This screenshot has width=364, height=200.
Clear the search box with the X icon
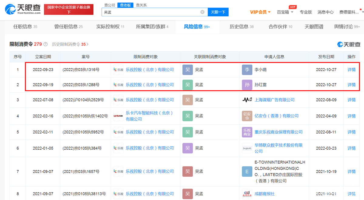[202, 12]
